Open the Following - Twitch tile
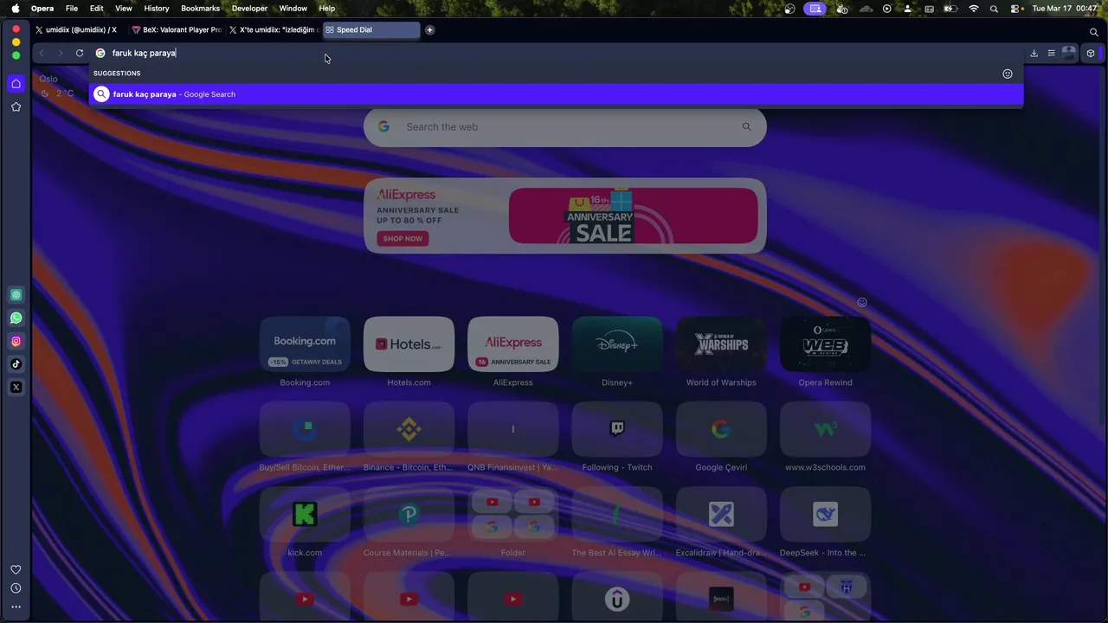 pyautogui.click(x=617, y=429)
